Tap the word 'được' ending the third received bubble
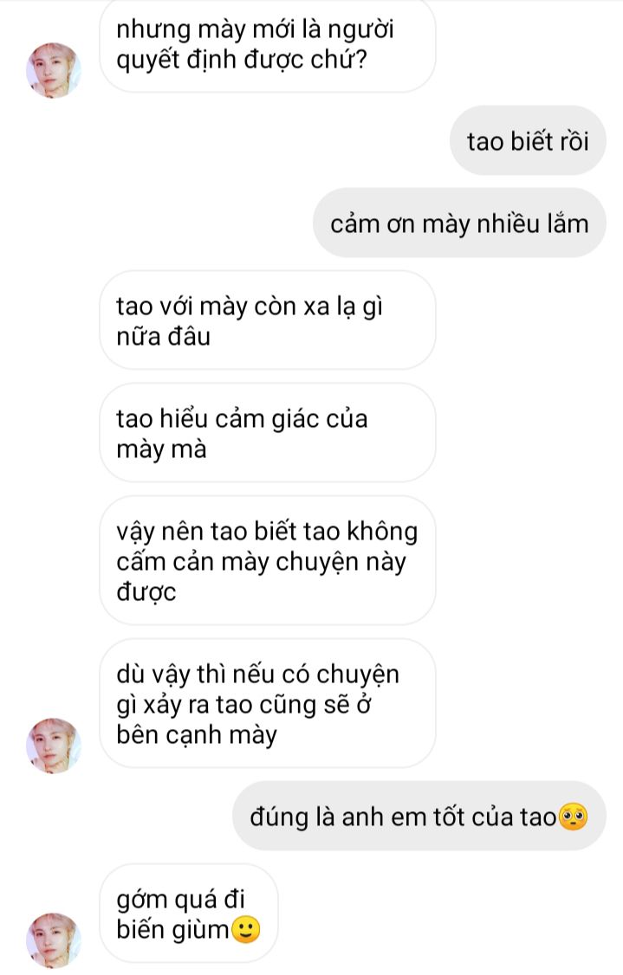623x975 pixels. pyautogui.click(x=146, y=592)
